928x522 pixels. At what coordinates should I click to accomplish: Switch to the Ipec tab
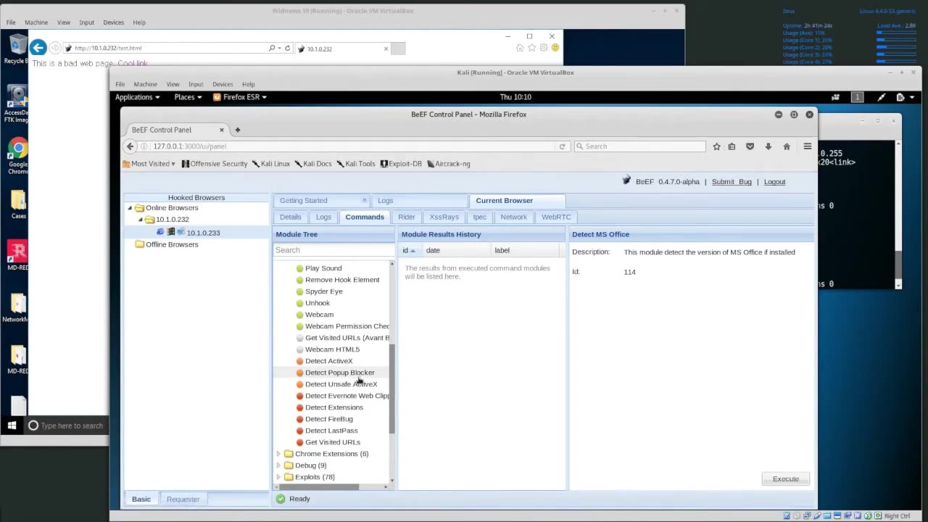pos(480,217)
